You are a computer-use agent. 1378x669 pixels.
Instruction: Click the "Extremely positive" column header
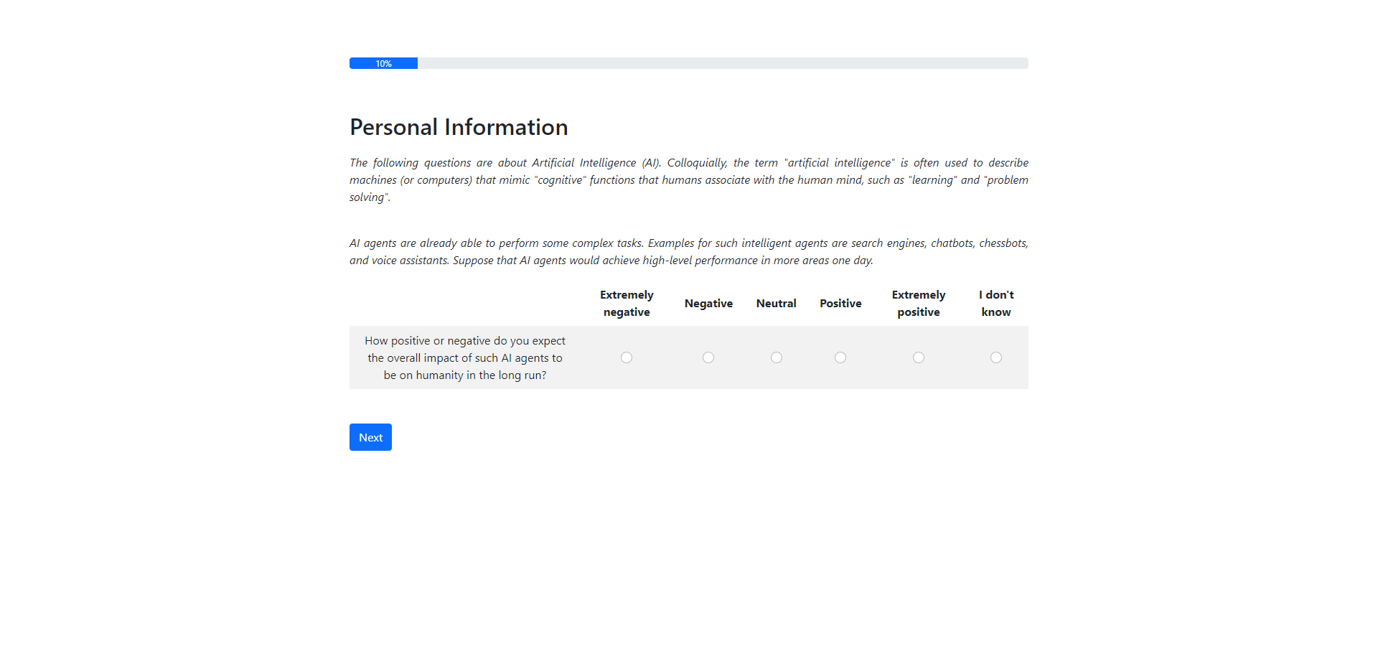(x=919, y=303)
